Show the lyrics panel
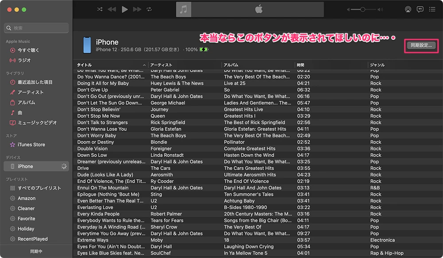The image size is (443, 258). (x=420, y=9)
